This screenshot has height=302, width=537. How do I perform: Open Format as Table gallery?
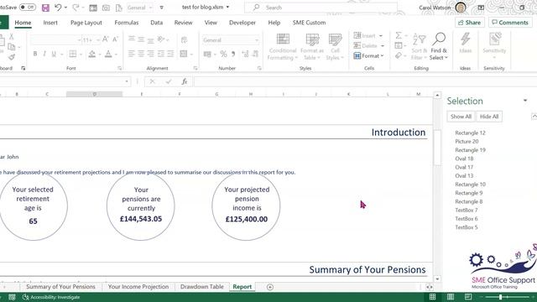[312, 47]
